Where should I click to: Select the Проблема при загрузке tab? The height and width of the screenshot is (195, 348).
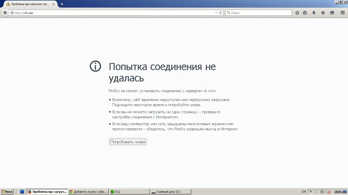click(x=30, y=4)
